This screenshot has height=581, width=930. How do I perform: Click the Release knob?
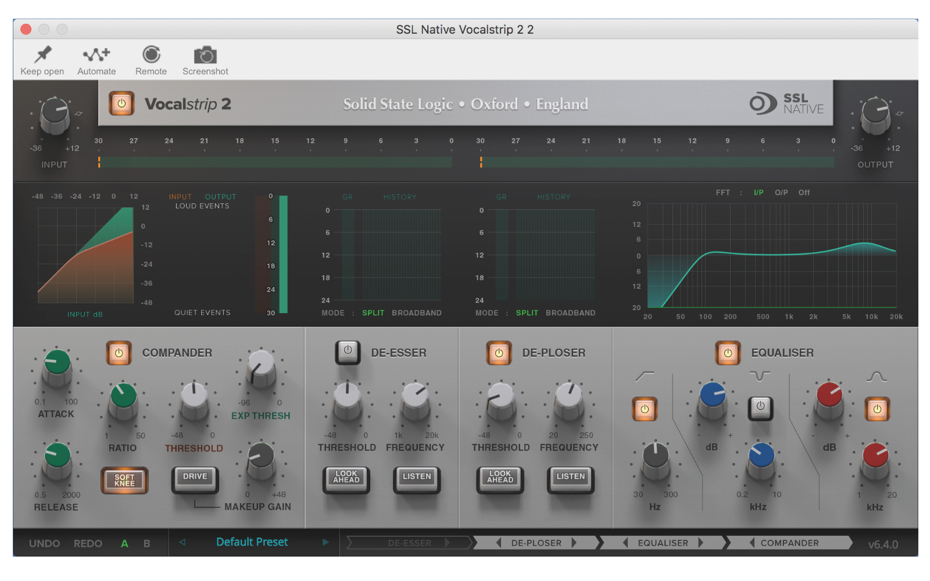[x=57, y=461]
